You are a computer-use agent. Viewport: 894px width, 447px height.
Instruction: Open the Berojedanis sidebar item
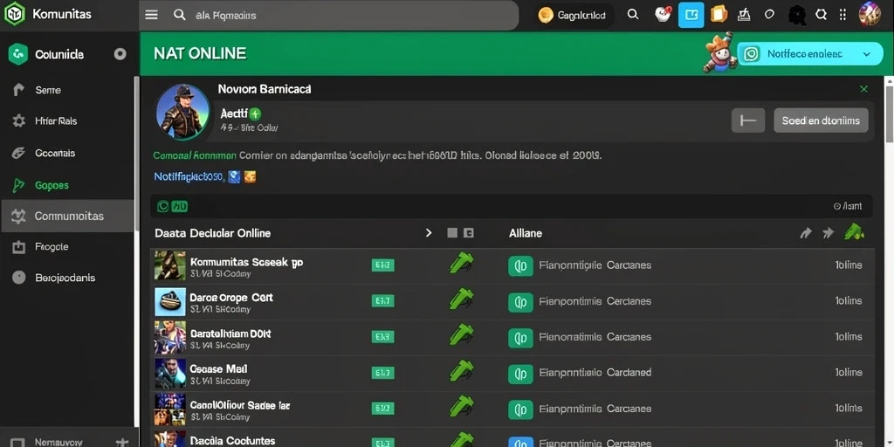(65, 278)
